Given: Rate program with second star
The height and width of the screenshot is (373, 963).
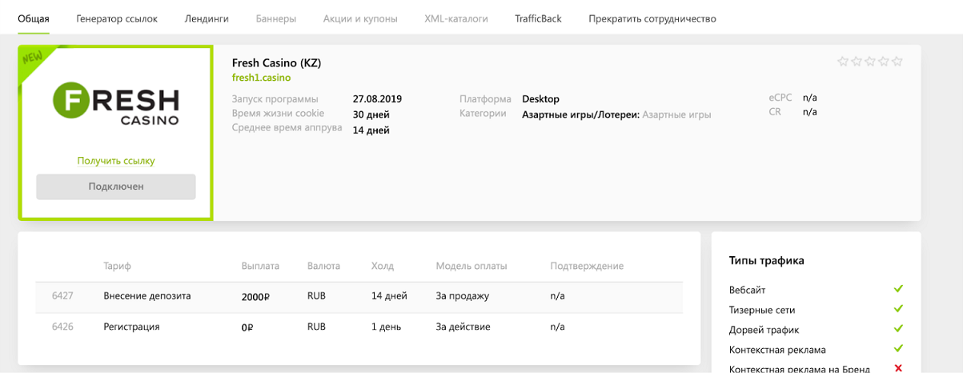Looking at the screenshot, I should pyautogui.click(x=857, y=61).
